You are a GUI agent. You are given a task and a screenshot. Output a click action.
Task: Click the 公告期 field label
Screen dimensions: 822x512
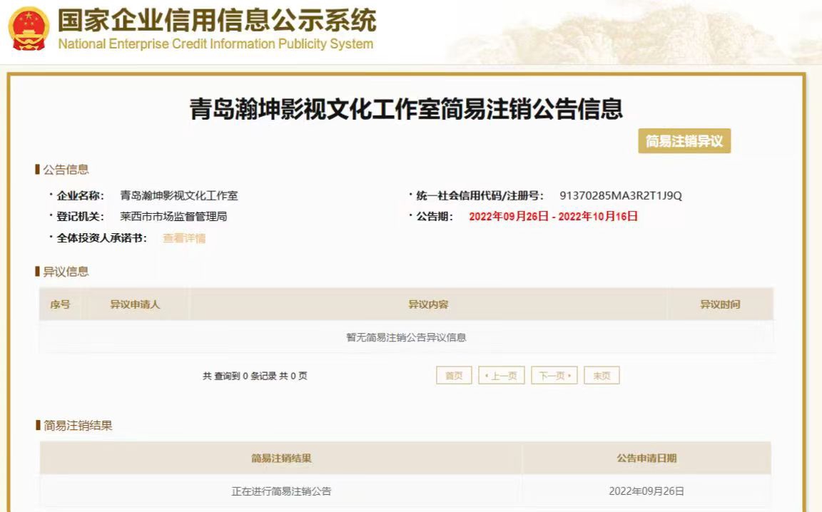435,217
